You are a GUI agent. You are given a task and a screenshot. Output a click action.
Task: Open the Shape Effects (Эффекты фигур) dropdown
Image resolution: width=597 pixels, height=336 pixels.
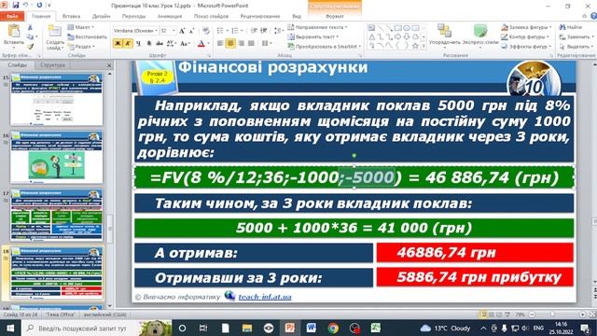click(525, 46)
